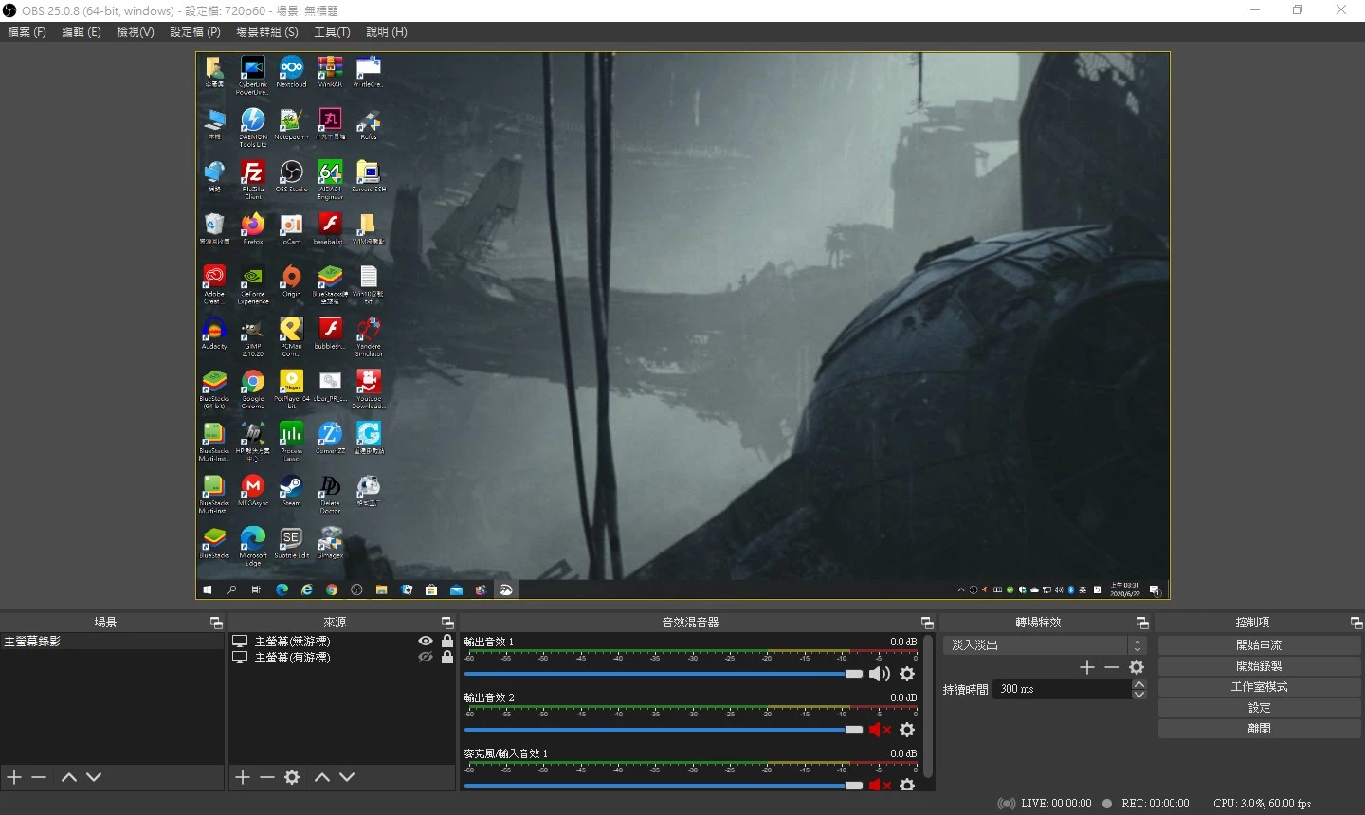The image size is (1365, 815).
Task: Increase 持續時間 with the up stepper arrow
Action: [1139, 684]
